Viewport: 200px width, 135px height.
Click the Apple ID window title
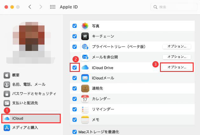click(x=69, y=7)
